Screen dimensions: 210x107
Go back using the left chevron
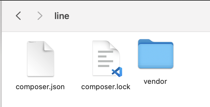18,16
